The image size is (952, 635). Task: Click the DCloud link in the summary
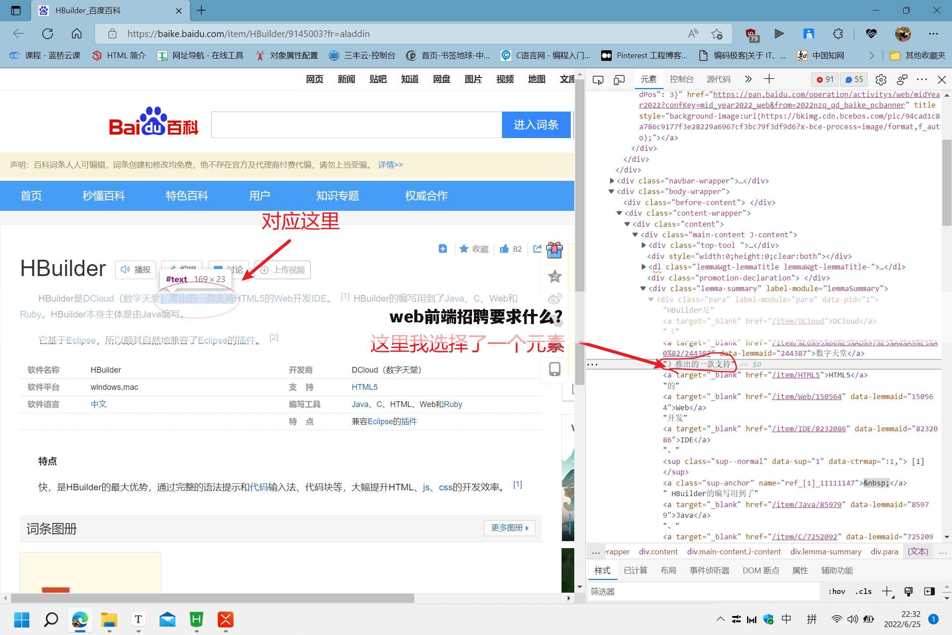(x=98, y=299)
